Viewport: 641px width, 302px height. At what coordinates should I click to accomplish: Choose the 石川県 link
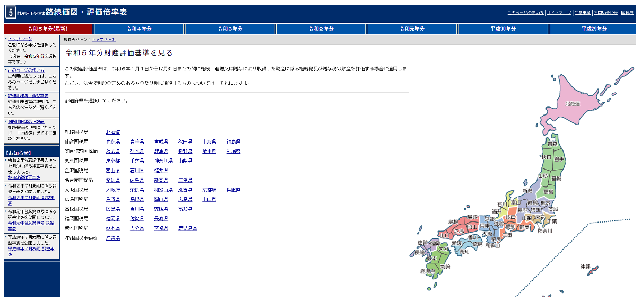[x=137, y=171]
